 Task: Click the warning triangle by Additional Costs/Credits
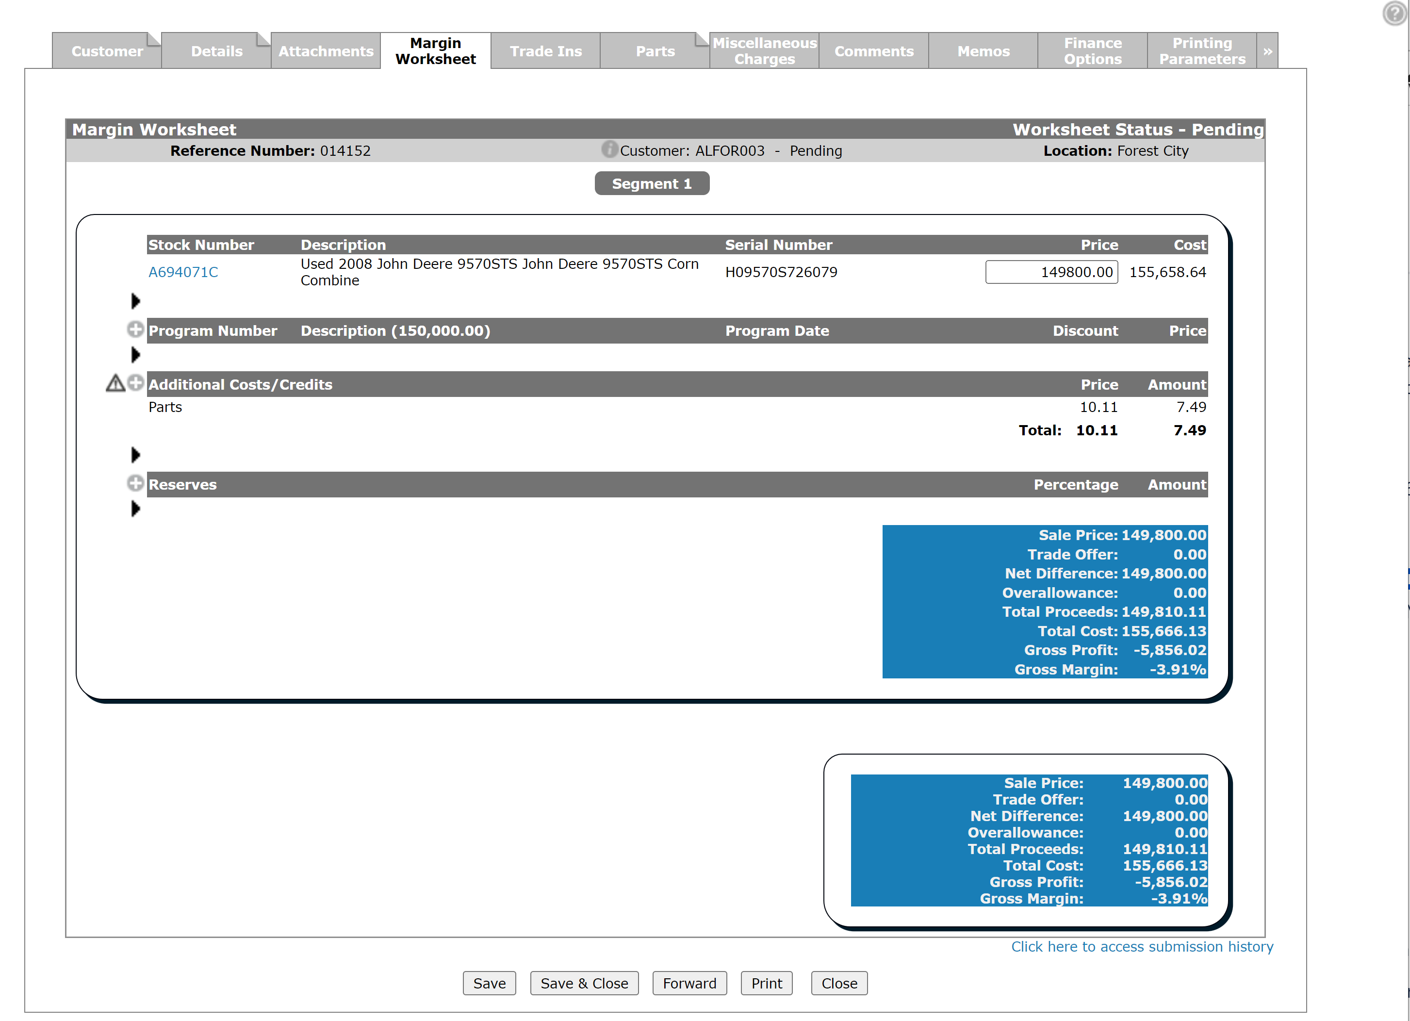115,383
